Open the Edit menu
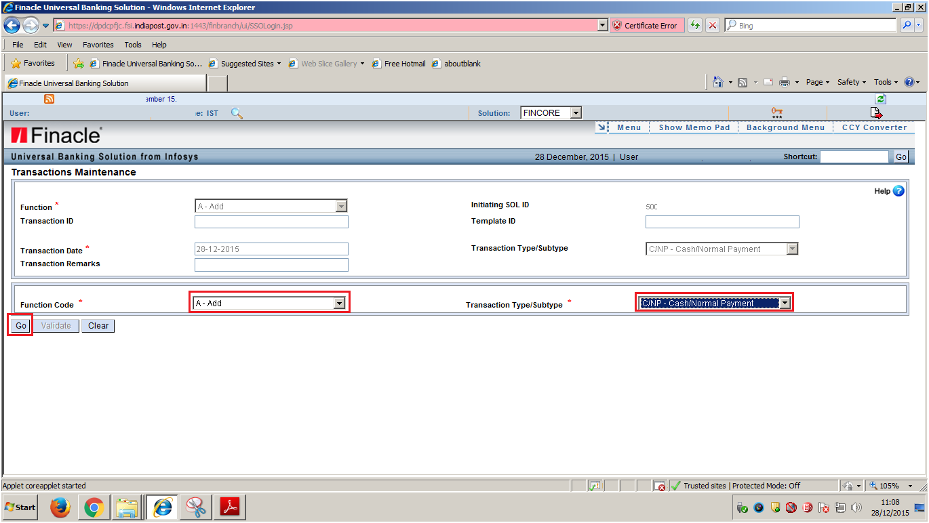Viewport: 929px width, 523px height. click(x=41, y=45)
